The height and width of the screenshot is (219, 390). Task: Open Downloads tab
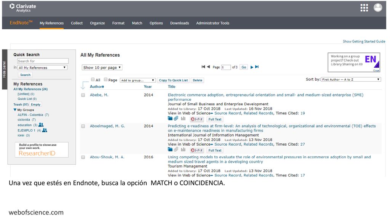(x=180, y=23)
